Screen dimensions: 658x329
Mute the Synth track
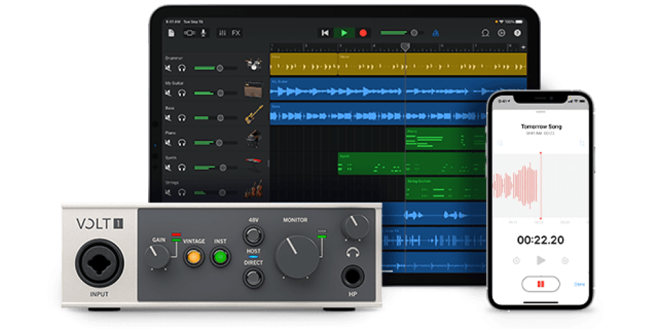point(168,168)
